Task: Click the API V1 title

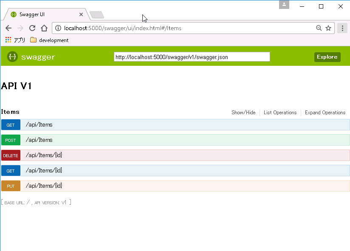Action: click(x=16, y=86)
